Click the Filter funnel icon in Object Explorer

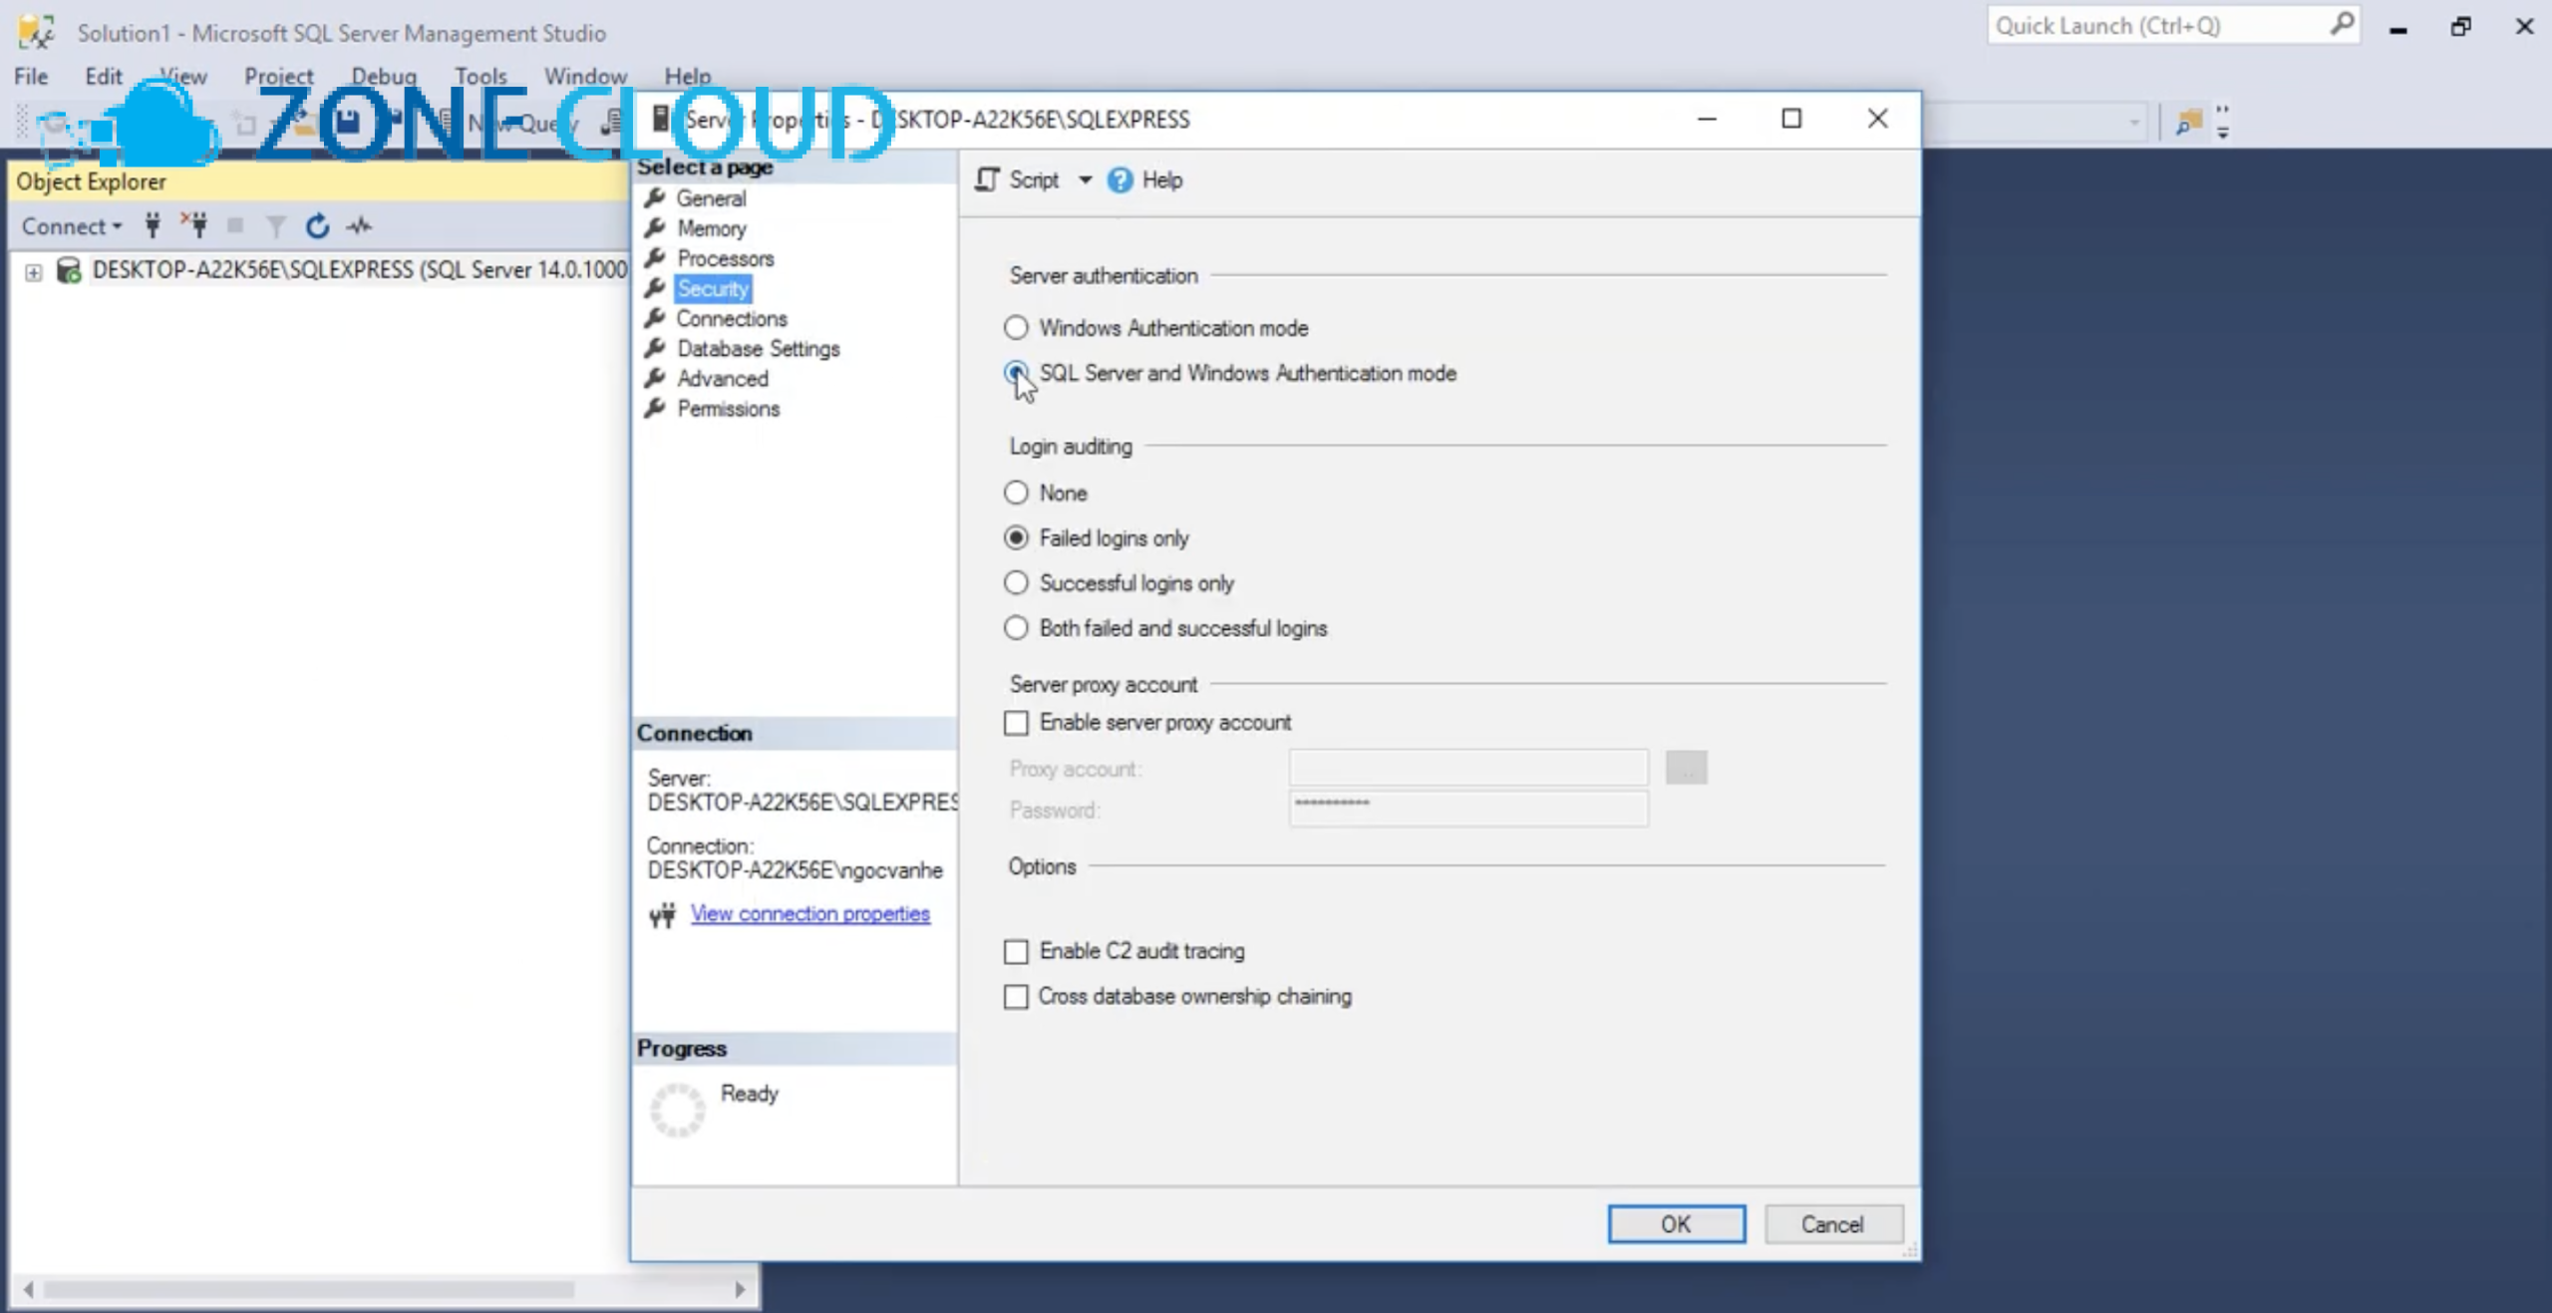tap(276, 227)
